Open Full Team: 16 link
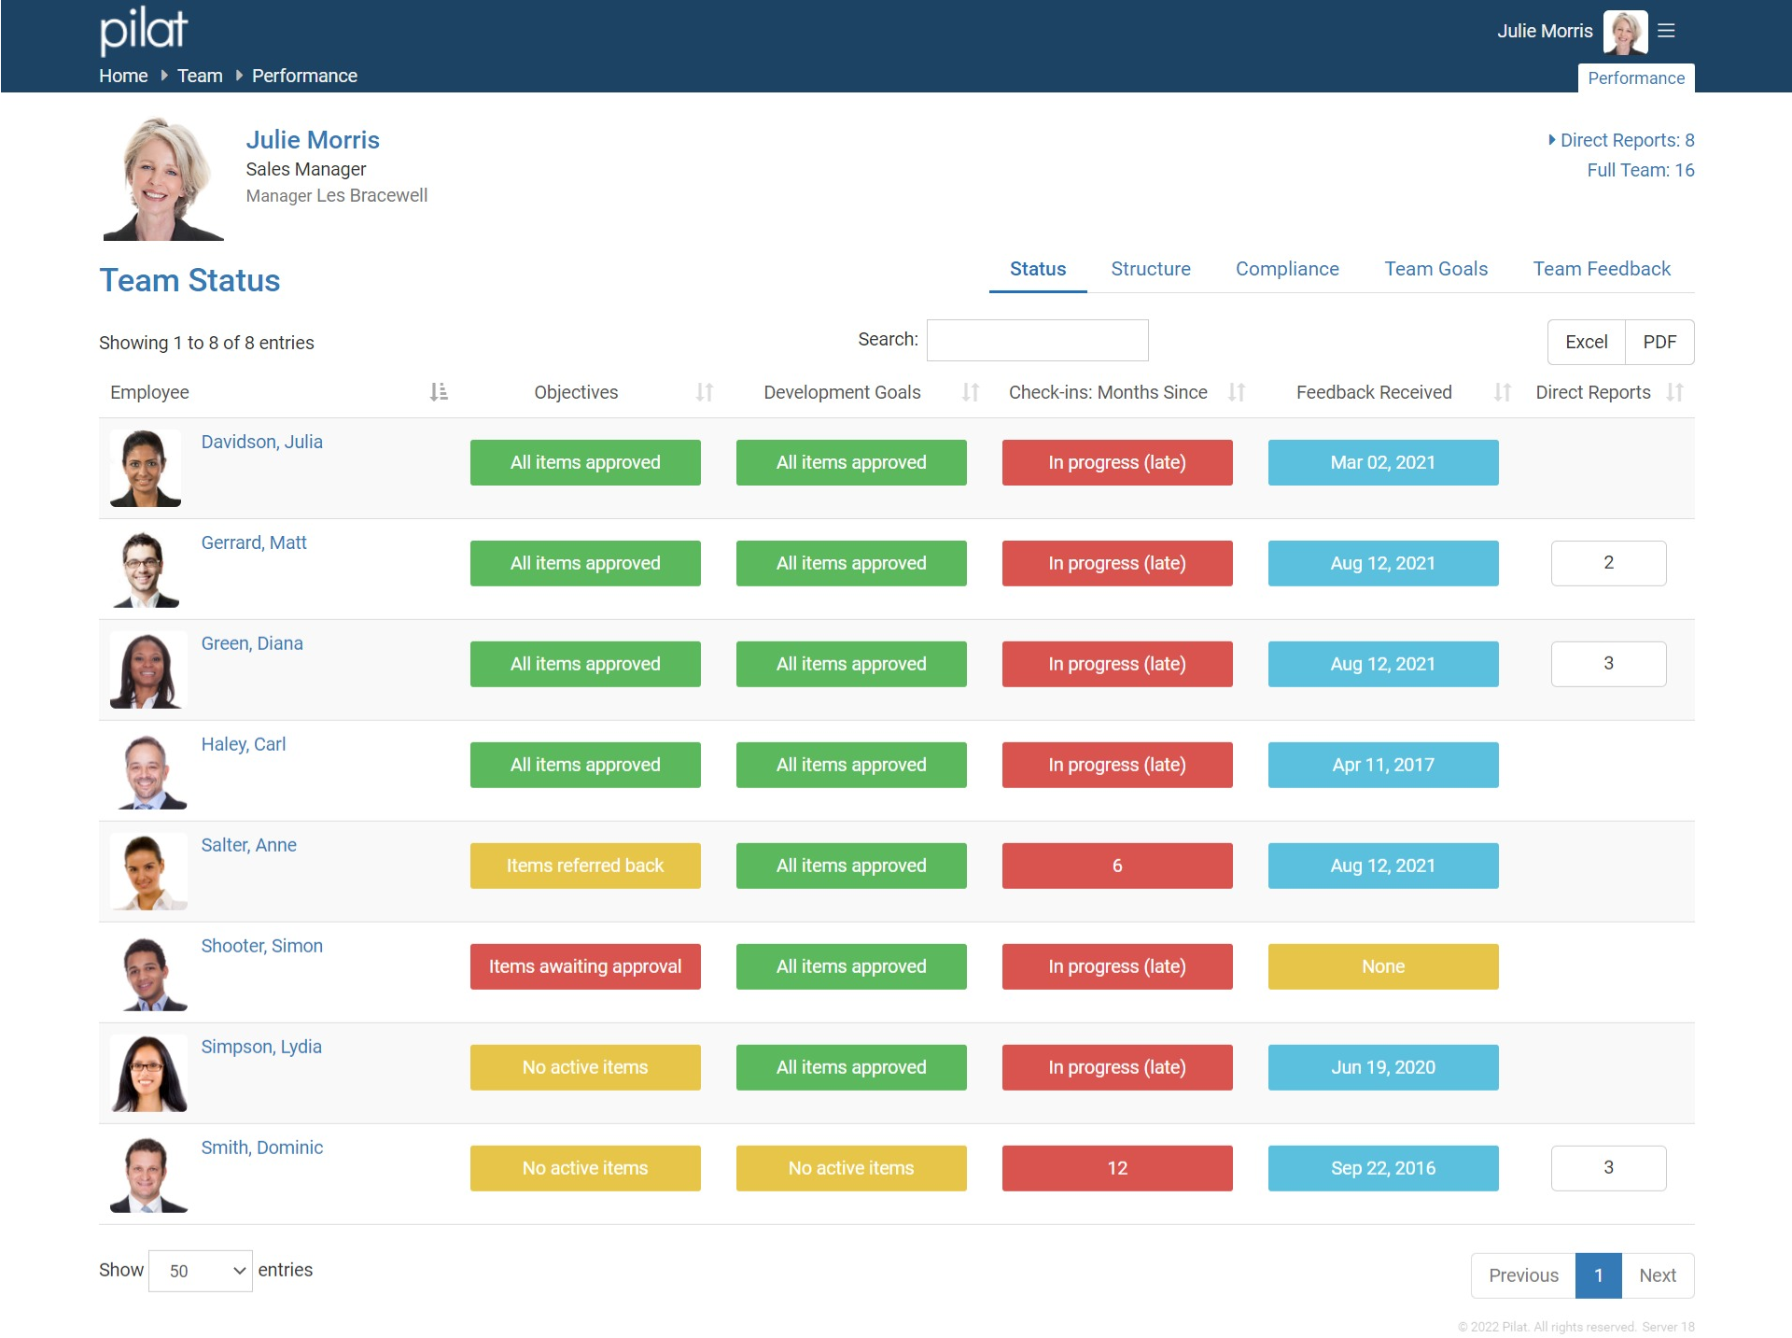Viewport: 1792px width, 1338px height. point(1641,170)
